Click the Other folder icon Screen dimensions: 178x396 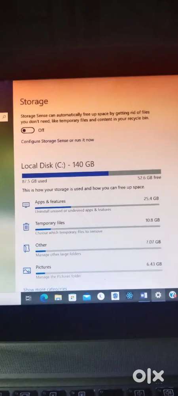[x=27, y=249]
